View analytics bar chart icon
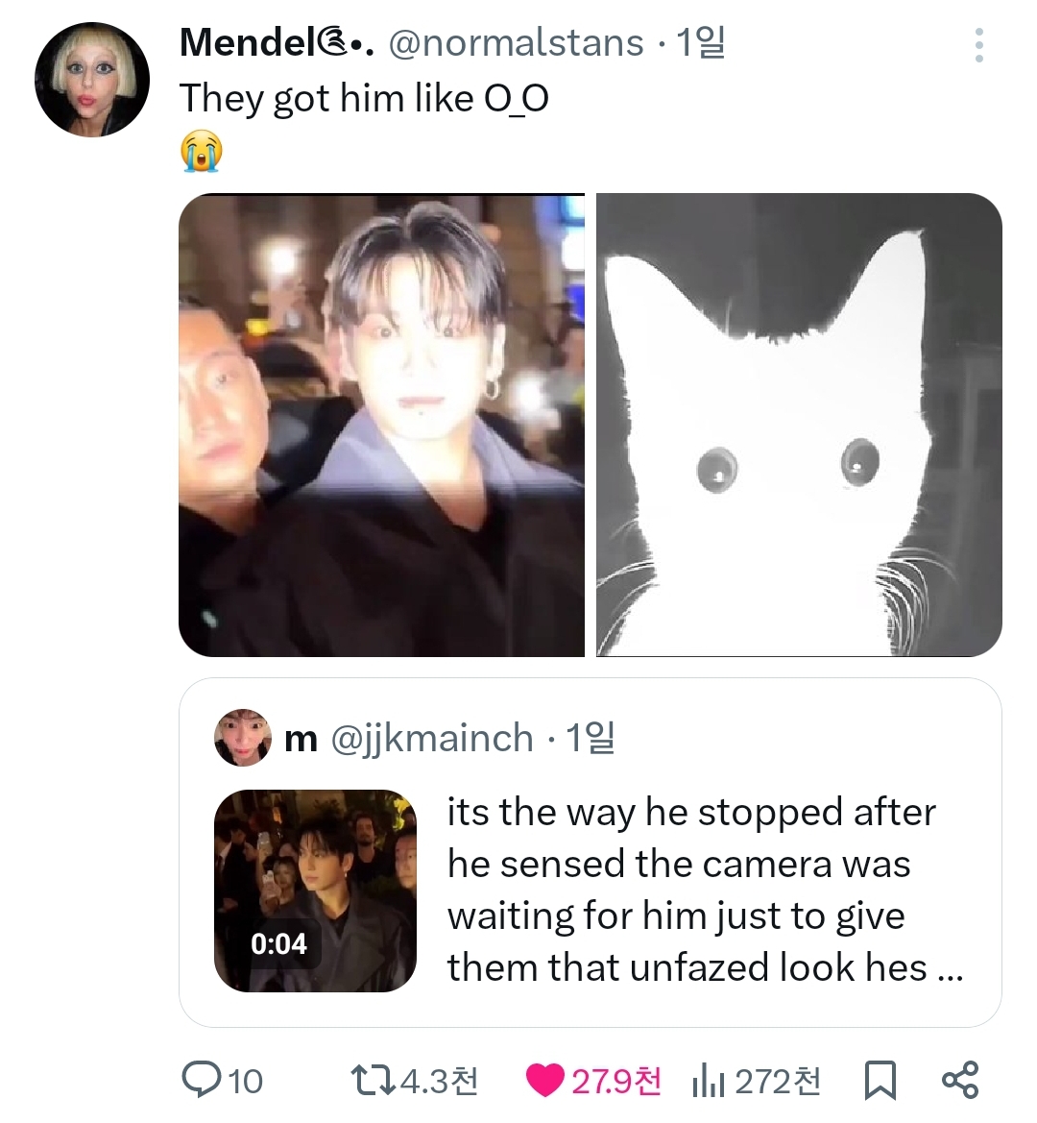Viewport: 1037px width, 1123px height. (708, 1082)
